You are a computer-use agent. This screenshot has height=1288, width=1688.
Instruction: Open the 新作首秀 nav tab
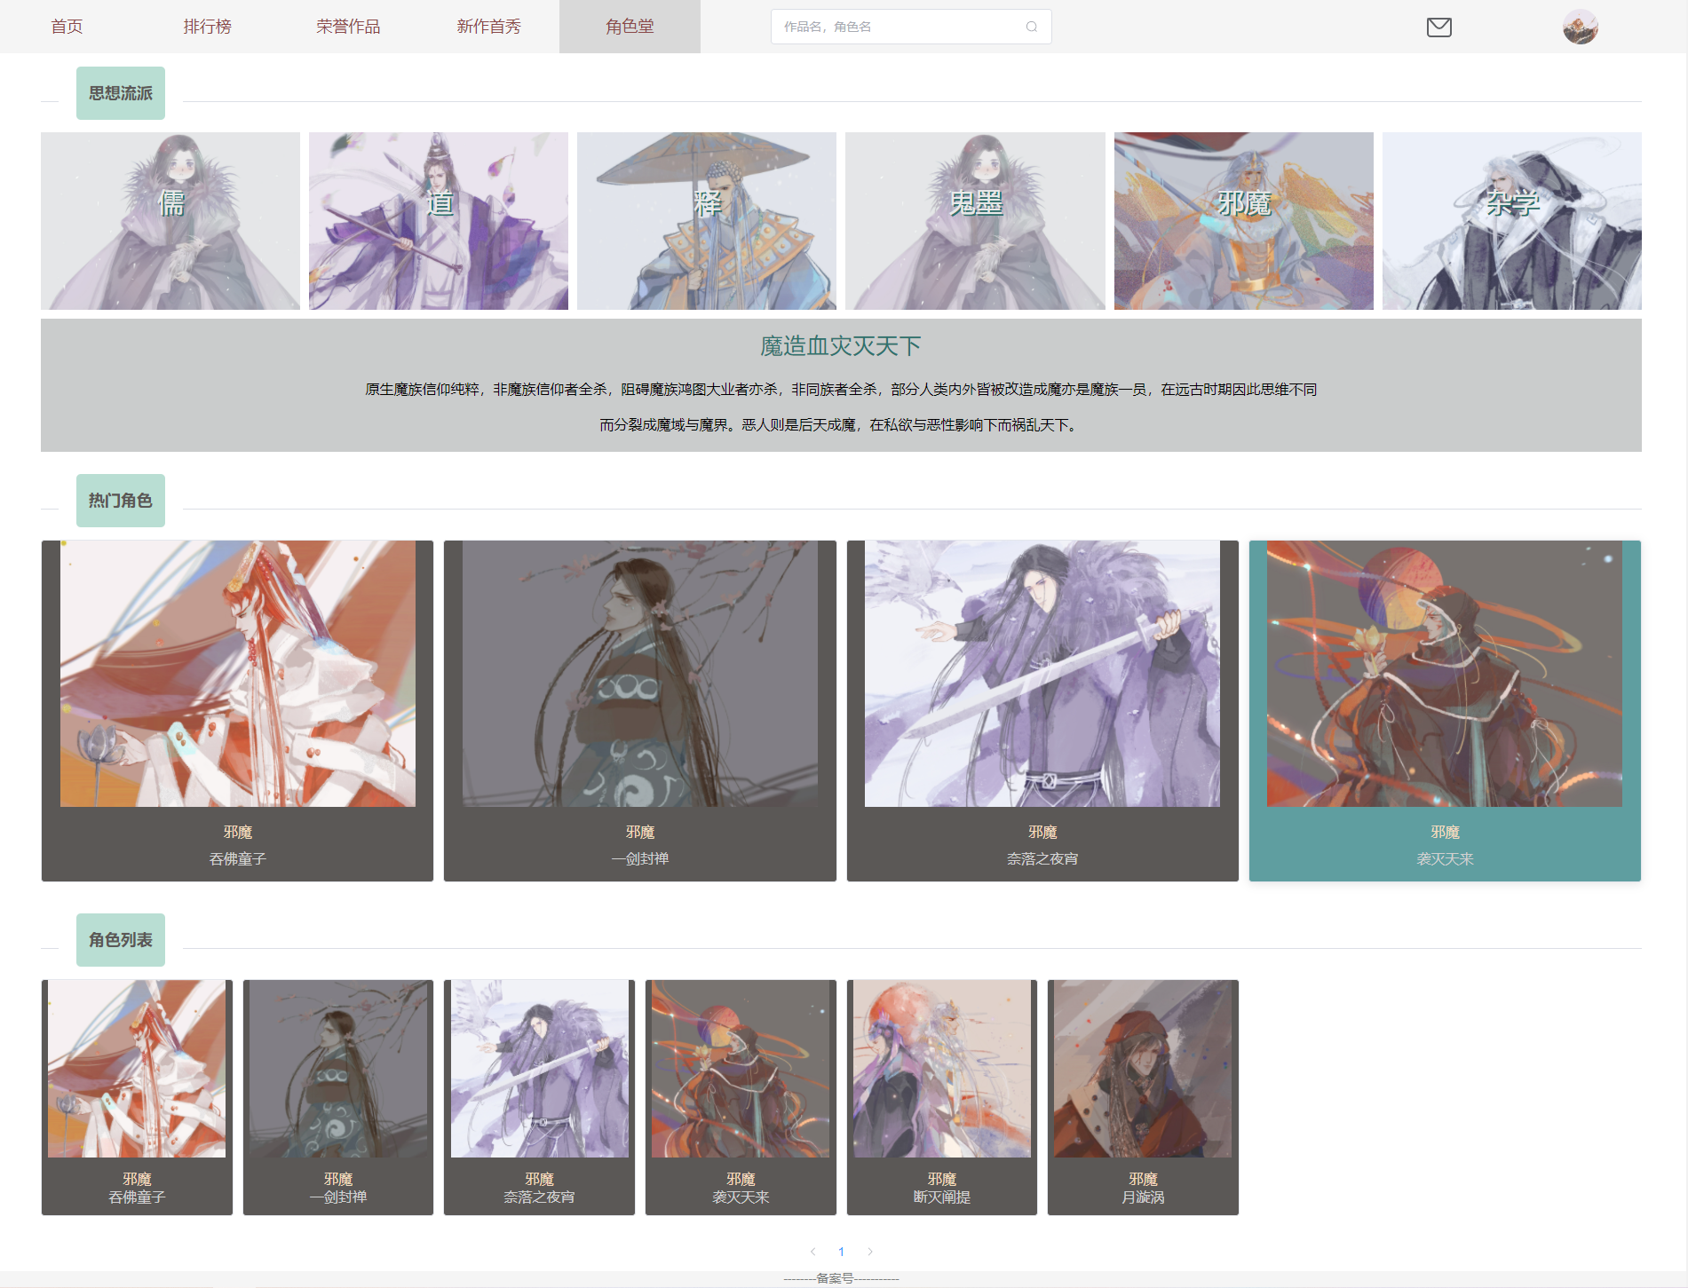488,27
